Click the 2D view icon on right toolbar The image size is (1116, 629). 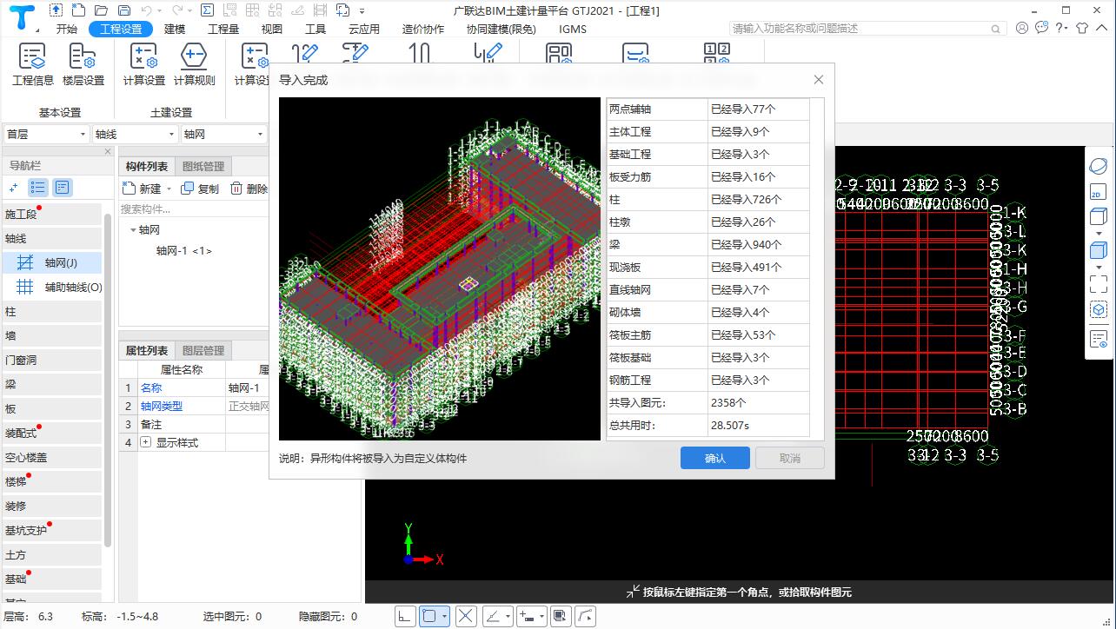(x=1098, y=192)
